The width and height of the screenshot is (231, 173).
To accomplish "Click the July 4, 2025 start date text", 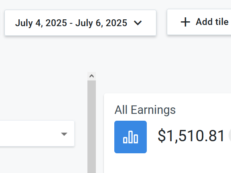I will click(x=41, y=23).
